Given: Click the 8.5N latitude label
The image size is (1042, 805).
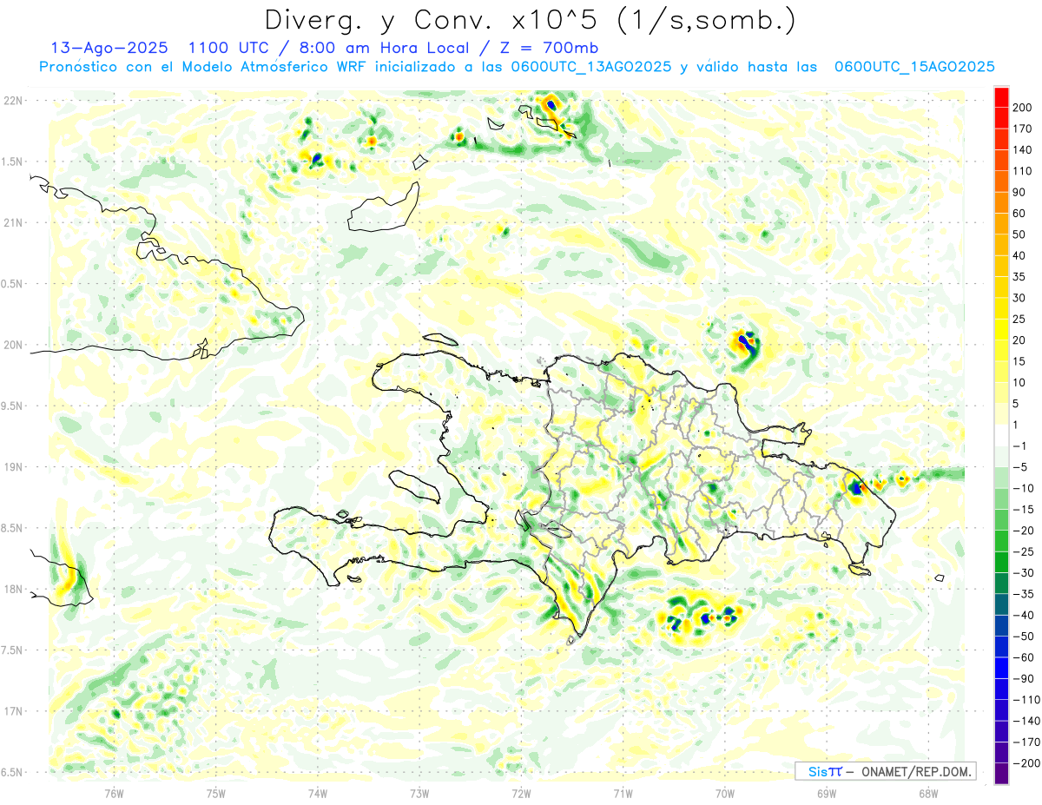Looking at the screenshot, I should click(13, 528).
